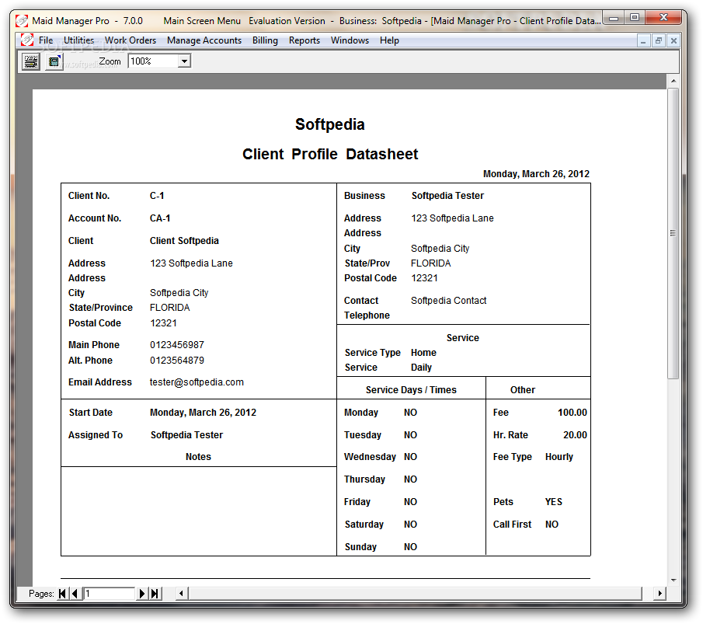Click contact value 'Softpedia Contact'
The image size is (703, 624).
pyautogui.click(x=449, y=301)
